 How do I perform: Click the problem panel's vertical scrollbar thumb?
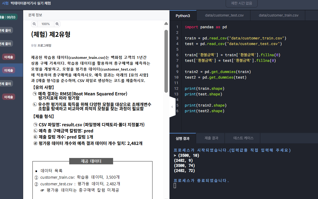tap(166, 61)
